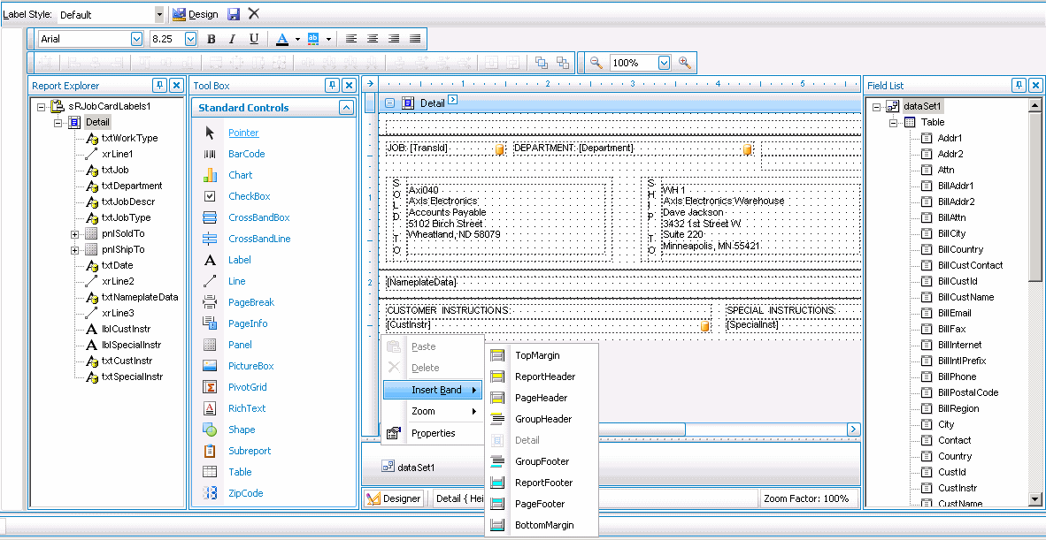Viewport: 1046px width, 540px height.
Task: Toggle Italic text formatting
Action: 232,39
